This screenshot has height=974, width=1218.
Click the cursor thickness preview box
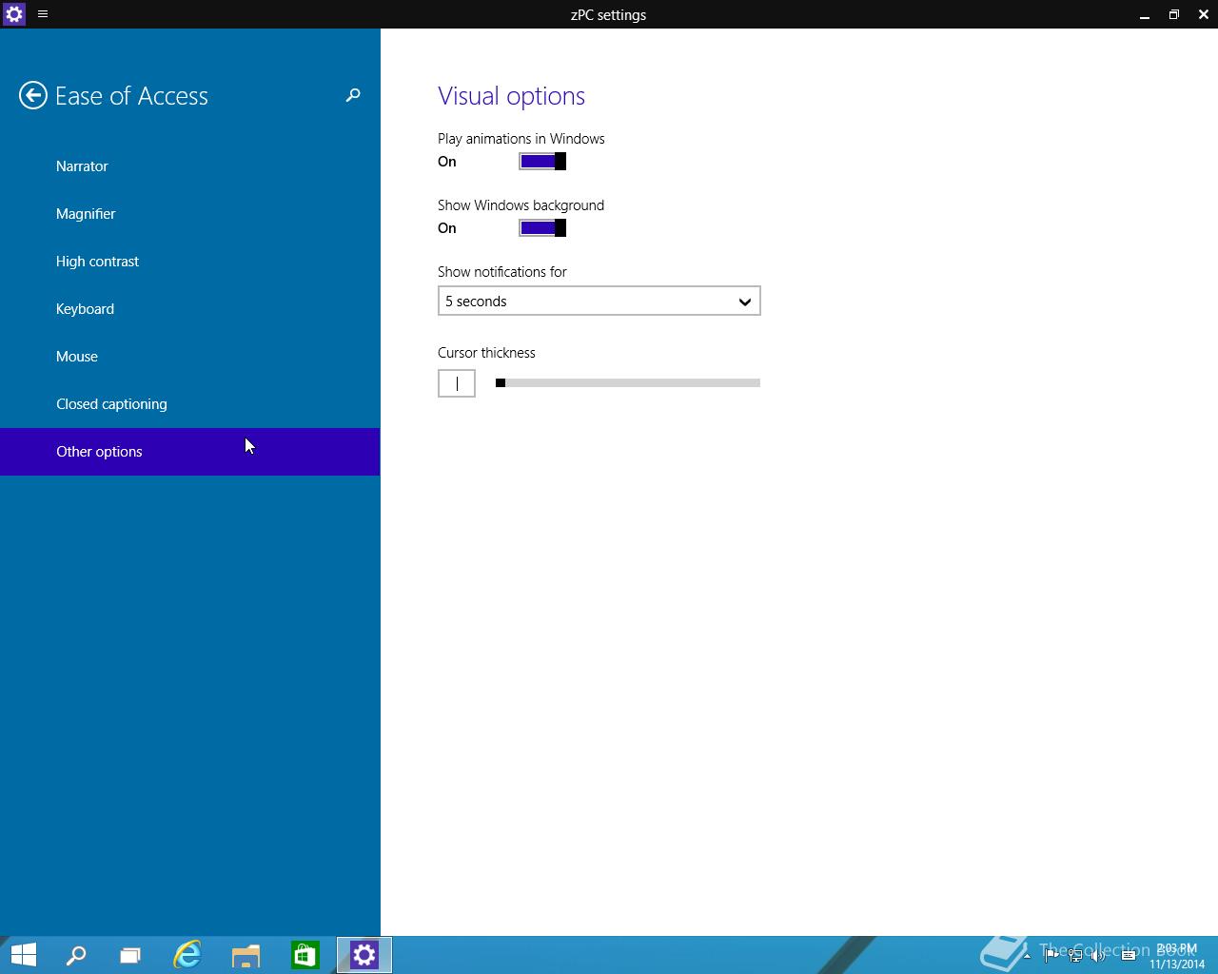(x=457, y=383)
